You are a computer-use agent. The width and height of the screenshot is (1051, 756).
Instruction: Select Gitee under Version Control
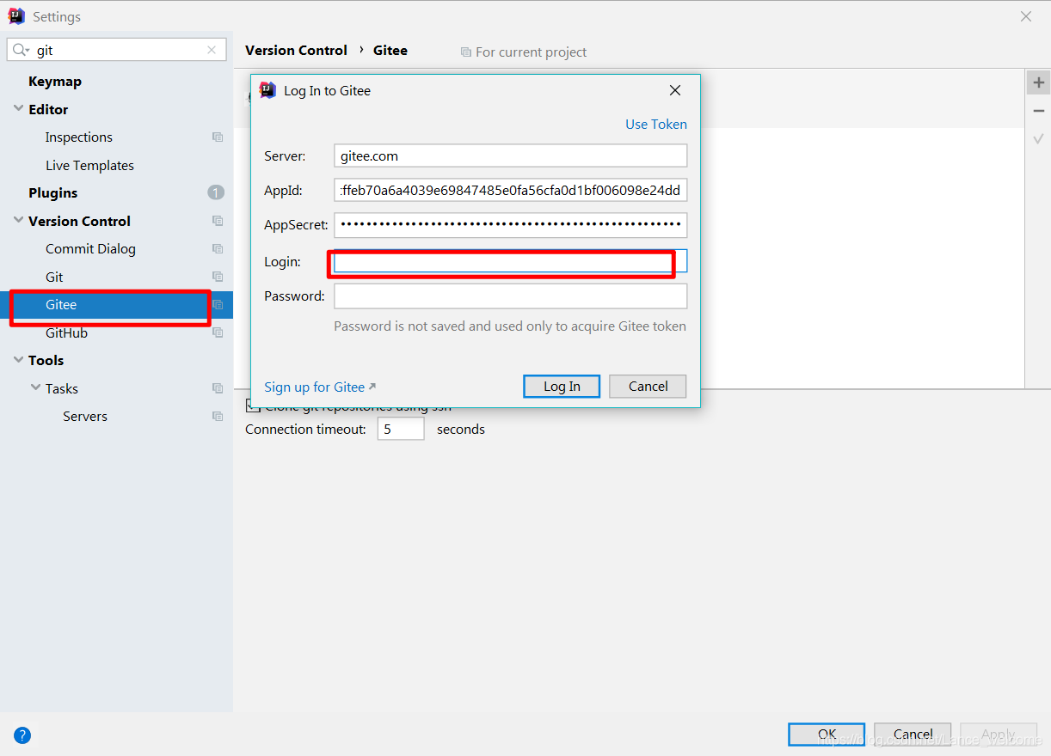pyautogui.click(x=61, y=304)
